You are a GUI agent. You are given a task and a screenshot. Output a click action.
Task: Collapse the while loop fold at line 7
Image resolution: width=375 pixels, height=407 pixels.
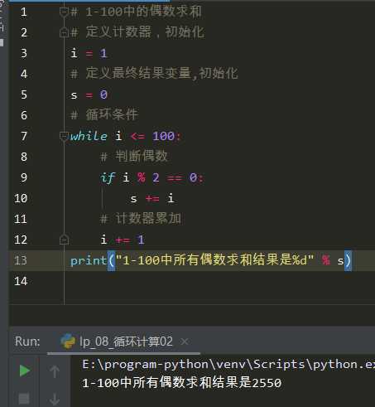64,136
